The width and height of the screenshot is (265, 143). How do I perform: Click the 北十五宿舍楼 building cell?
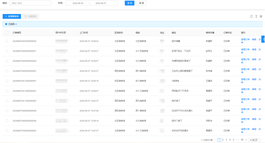coord(142,51)
